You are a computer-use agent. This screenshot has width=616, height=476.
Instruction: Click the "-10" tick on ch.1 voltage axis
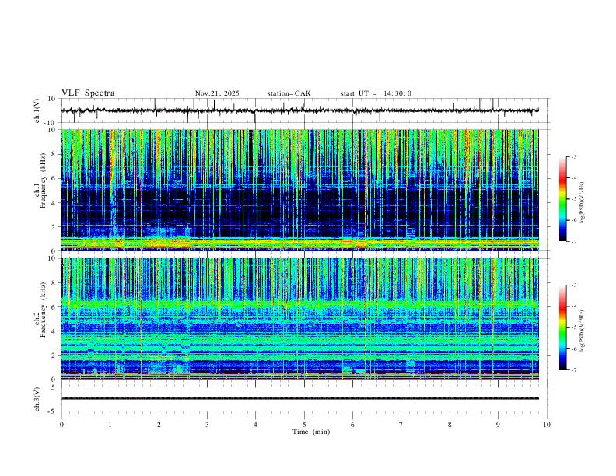(51, 123)
